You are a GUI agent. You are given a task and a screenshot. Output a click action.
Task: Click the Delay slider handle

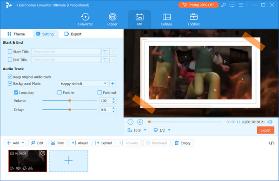(x=70, y=110)
